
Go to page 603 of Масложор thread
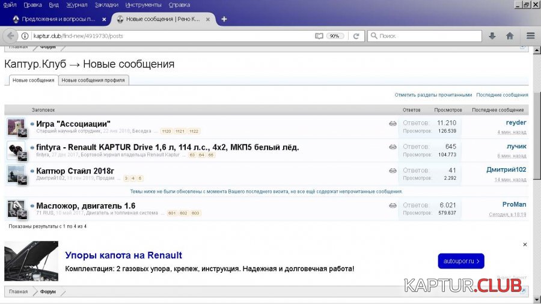[x=195, y=213]
